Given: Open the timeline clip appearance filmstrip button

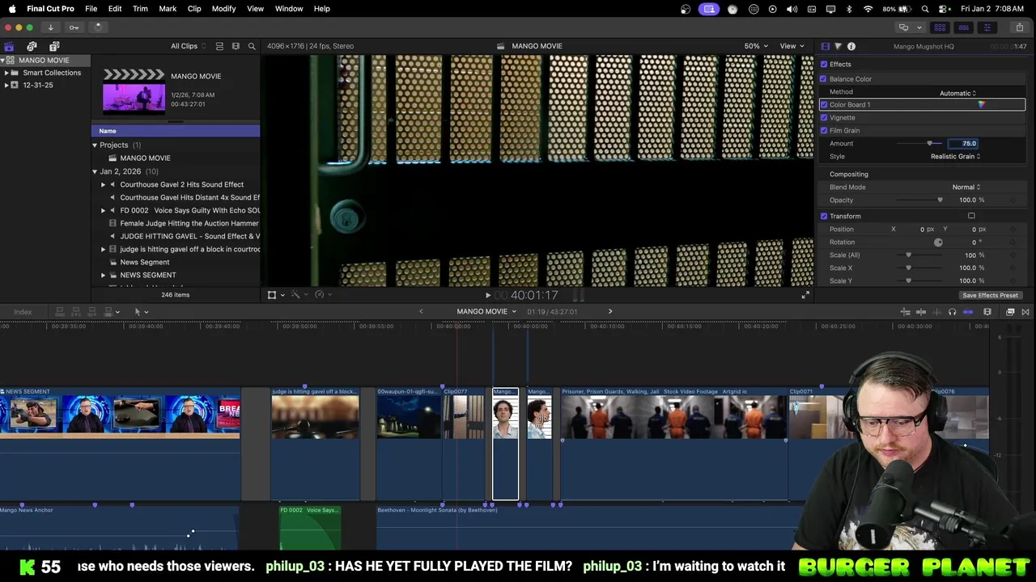Looking at the screenshot, I should pyautogui.click(x=987, y=312).
